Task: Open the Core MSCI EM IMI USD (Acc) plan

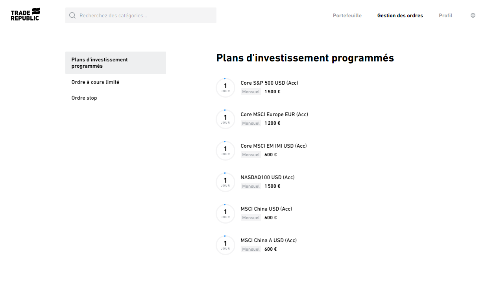Action: pos(273,146)
